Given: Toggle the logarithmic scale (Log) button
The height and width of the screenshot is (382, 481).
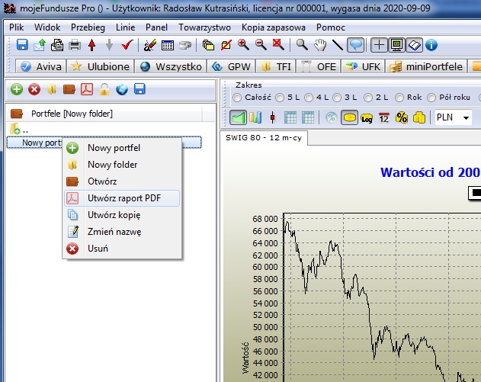Looking at the screenshot, I should 367,118.
